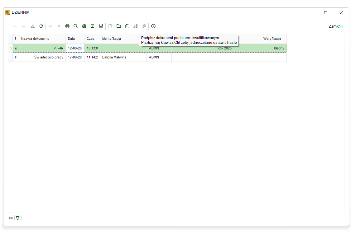Image resolution: width=355 pixels, height=235 pixels.
Task: Click the Rok 2025 cell
Action: coord(238,48)
